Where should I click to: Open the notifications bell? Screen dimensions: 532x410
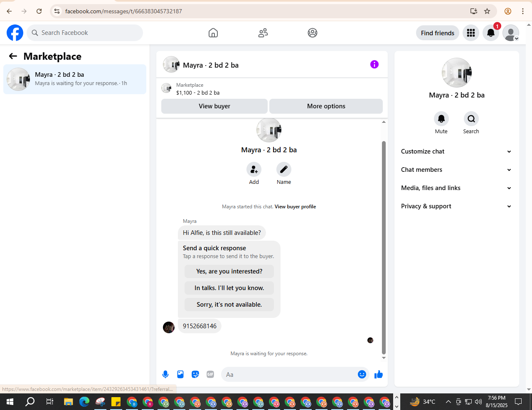pos(491,33)
